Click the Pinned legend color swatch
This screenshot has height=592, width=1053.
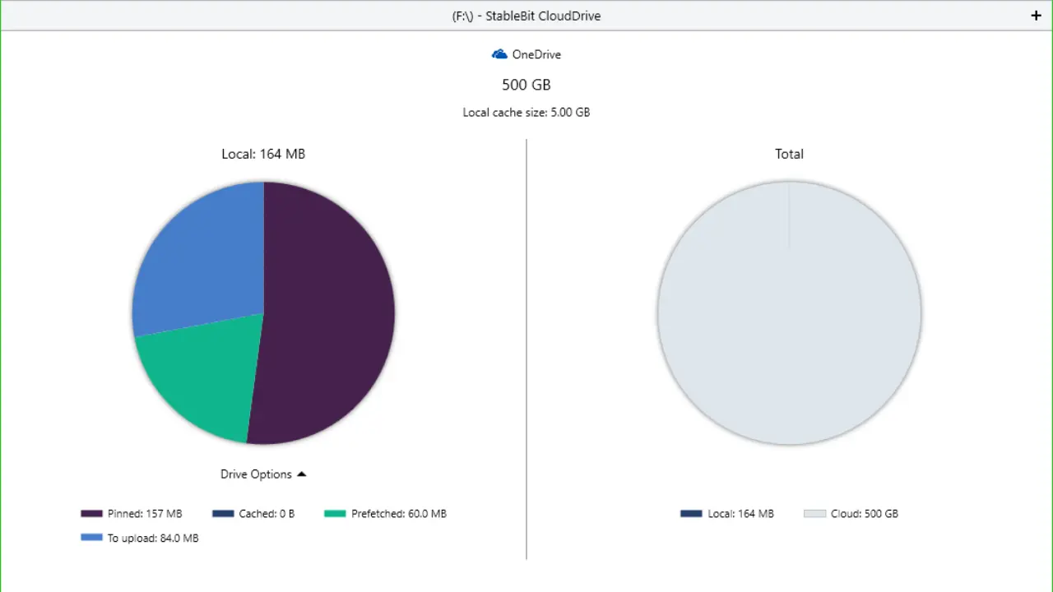[x=91, y=514]
